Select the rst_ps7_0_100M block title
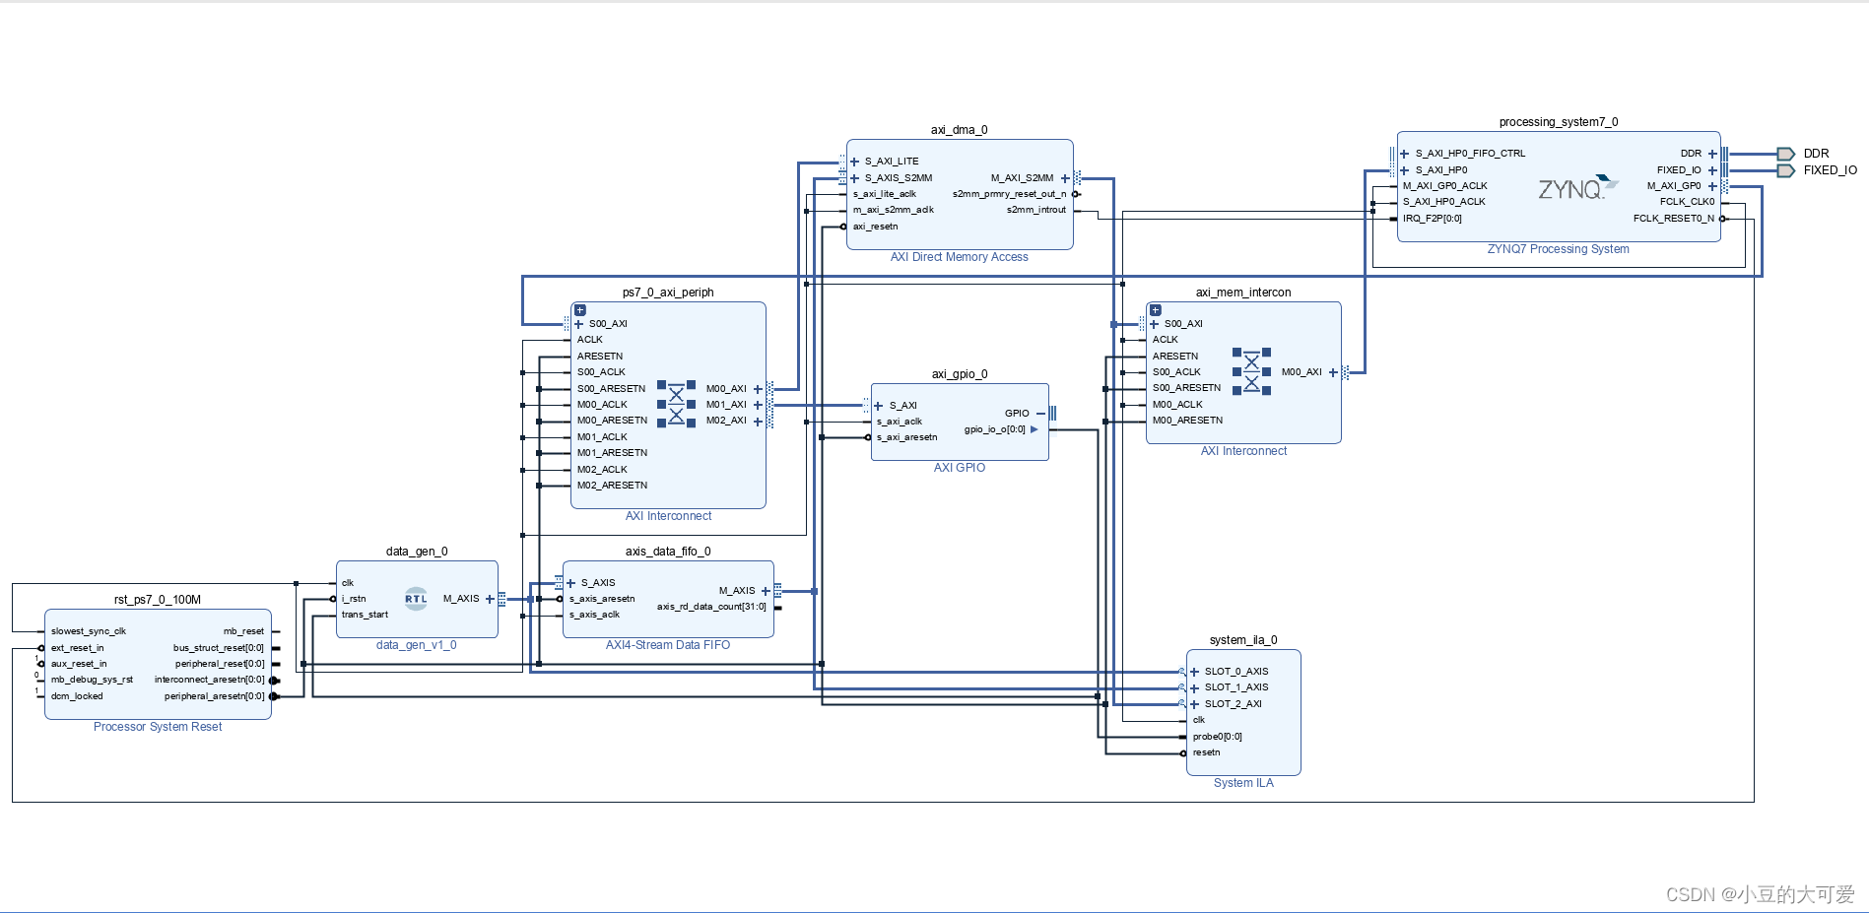This screenshot has width=1869, height=913. [x=158, y=600]
